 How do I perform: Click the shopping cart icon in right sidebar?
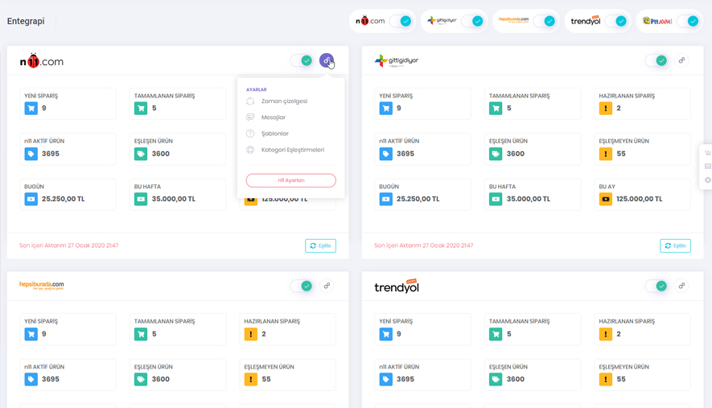pyautogui.click(x=707, y=153)
